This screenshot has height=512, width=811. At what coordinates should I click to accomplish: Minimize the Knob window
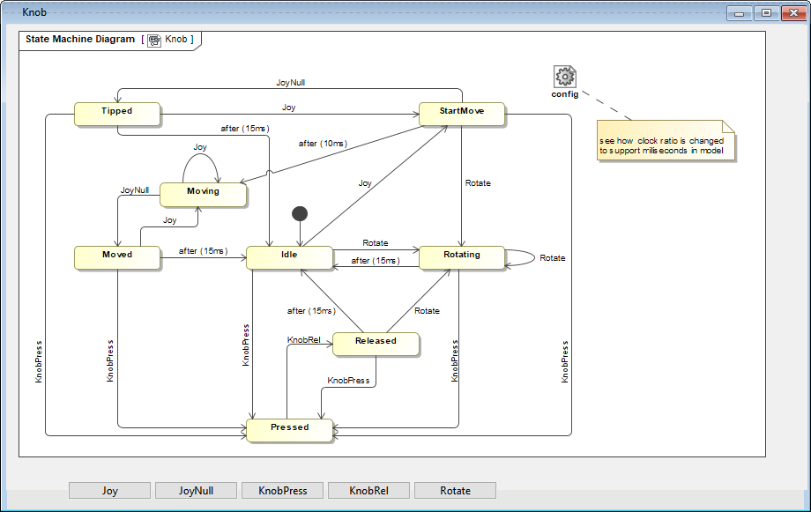740,13
